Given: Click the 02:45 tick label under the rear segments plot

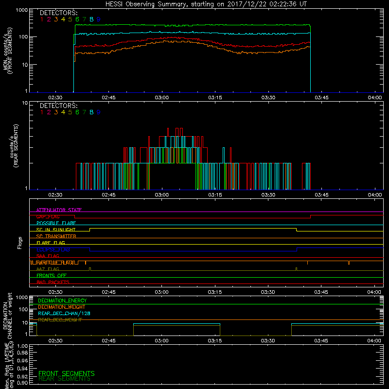Looking at the screenshot, I should tap(108, 195).
